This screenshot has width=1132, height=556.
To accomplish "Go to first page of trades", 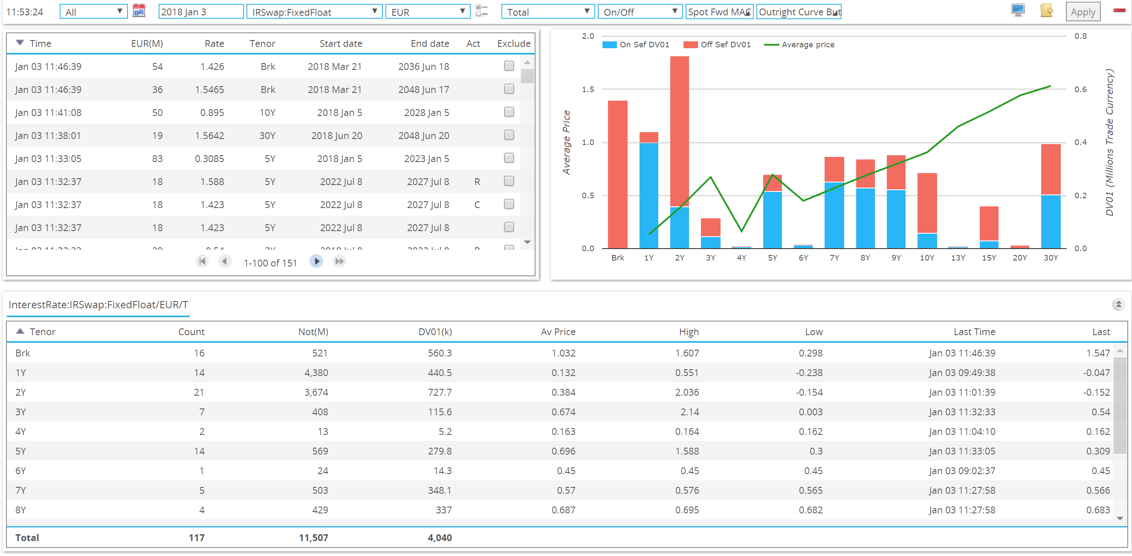I will point(202,261).
